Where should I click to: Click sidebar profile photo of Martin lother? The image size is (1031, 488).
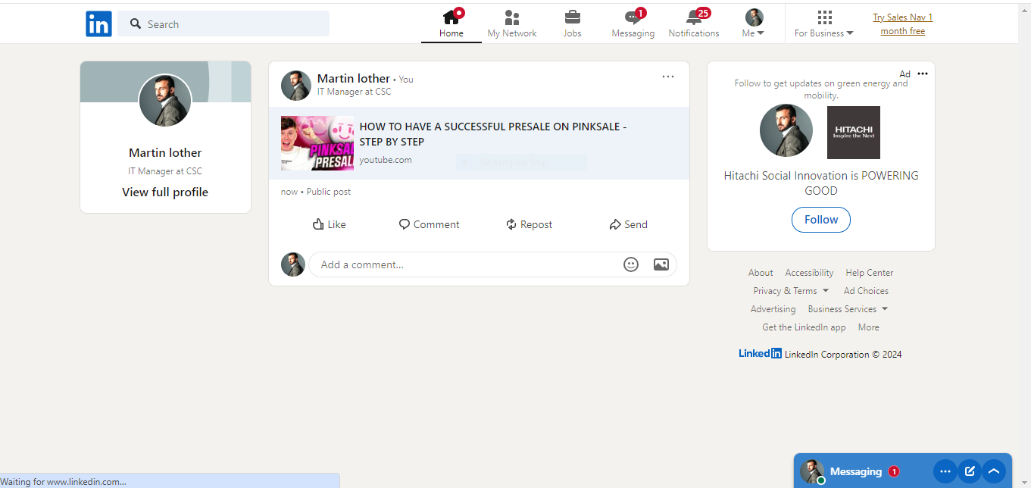pos(165,101)
